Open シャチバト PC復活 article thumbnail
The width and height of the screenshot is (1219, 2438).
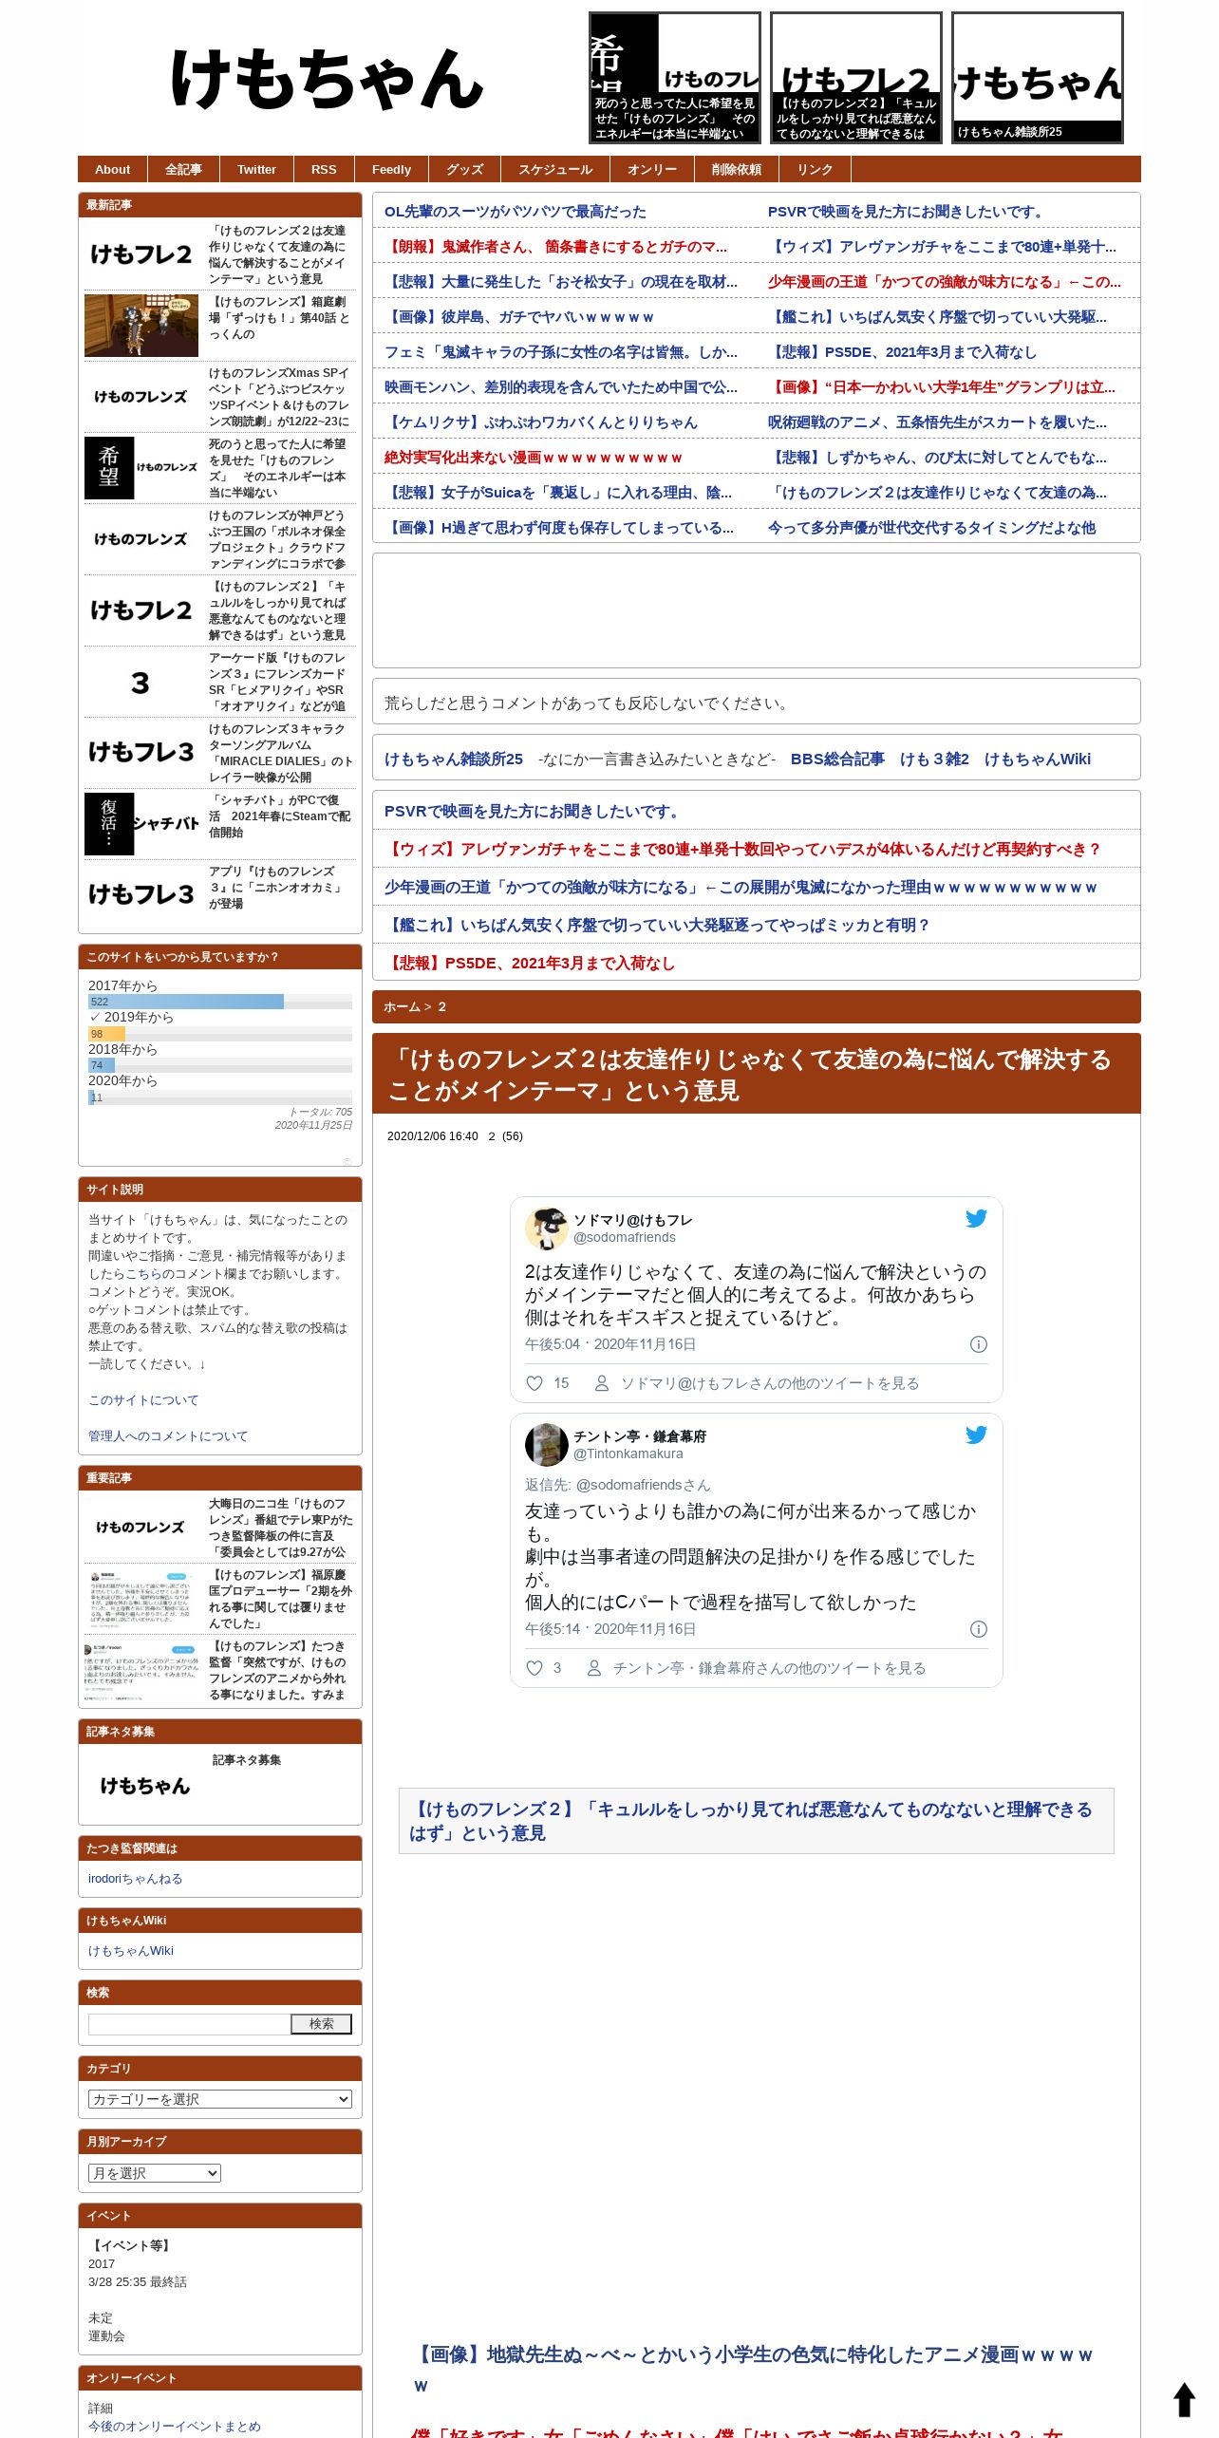point(141,824)
